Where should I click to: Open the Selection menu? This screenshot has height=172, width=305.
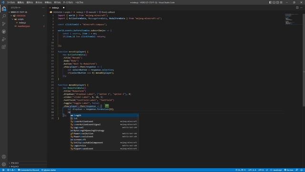[x=30, y=2]
